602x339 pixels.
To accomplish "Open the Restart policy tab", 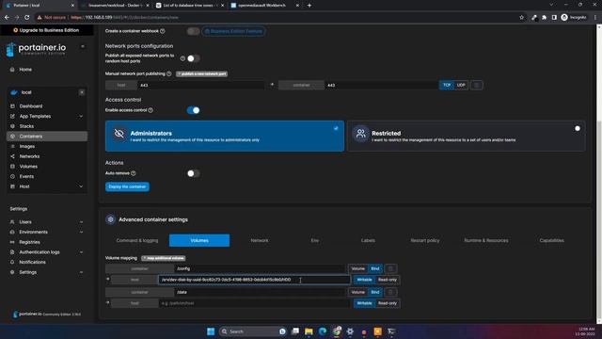I will pos(425,241).
